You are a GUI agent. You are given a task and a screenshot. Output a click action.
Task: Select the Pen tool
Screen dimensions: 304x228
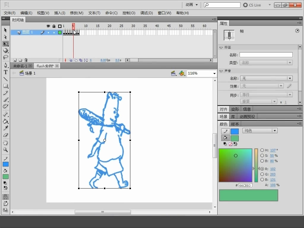click(5, 65)
